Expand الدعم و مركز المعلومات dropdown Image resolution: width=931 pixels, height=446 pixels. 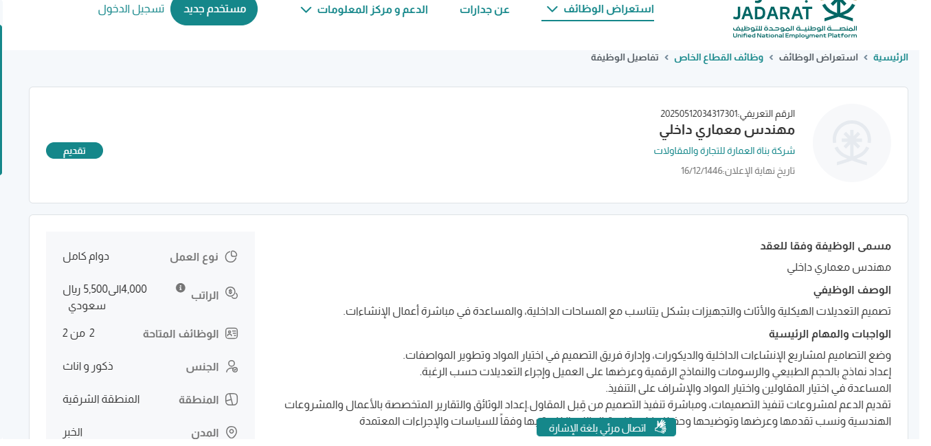[364, 10]
